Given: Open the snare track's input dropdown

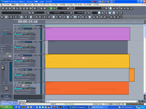Looking at the screenshot, I should pyautogui.click(x=25, y=49).
